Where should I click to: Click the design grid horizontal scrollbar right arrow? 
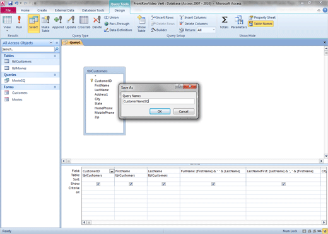click(324, 222)
